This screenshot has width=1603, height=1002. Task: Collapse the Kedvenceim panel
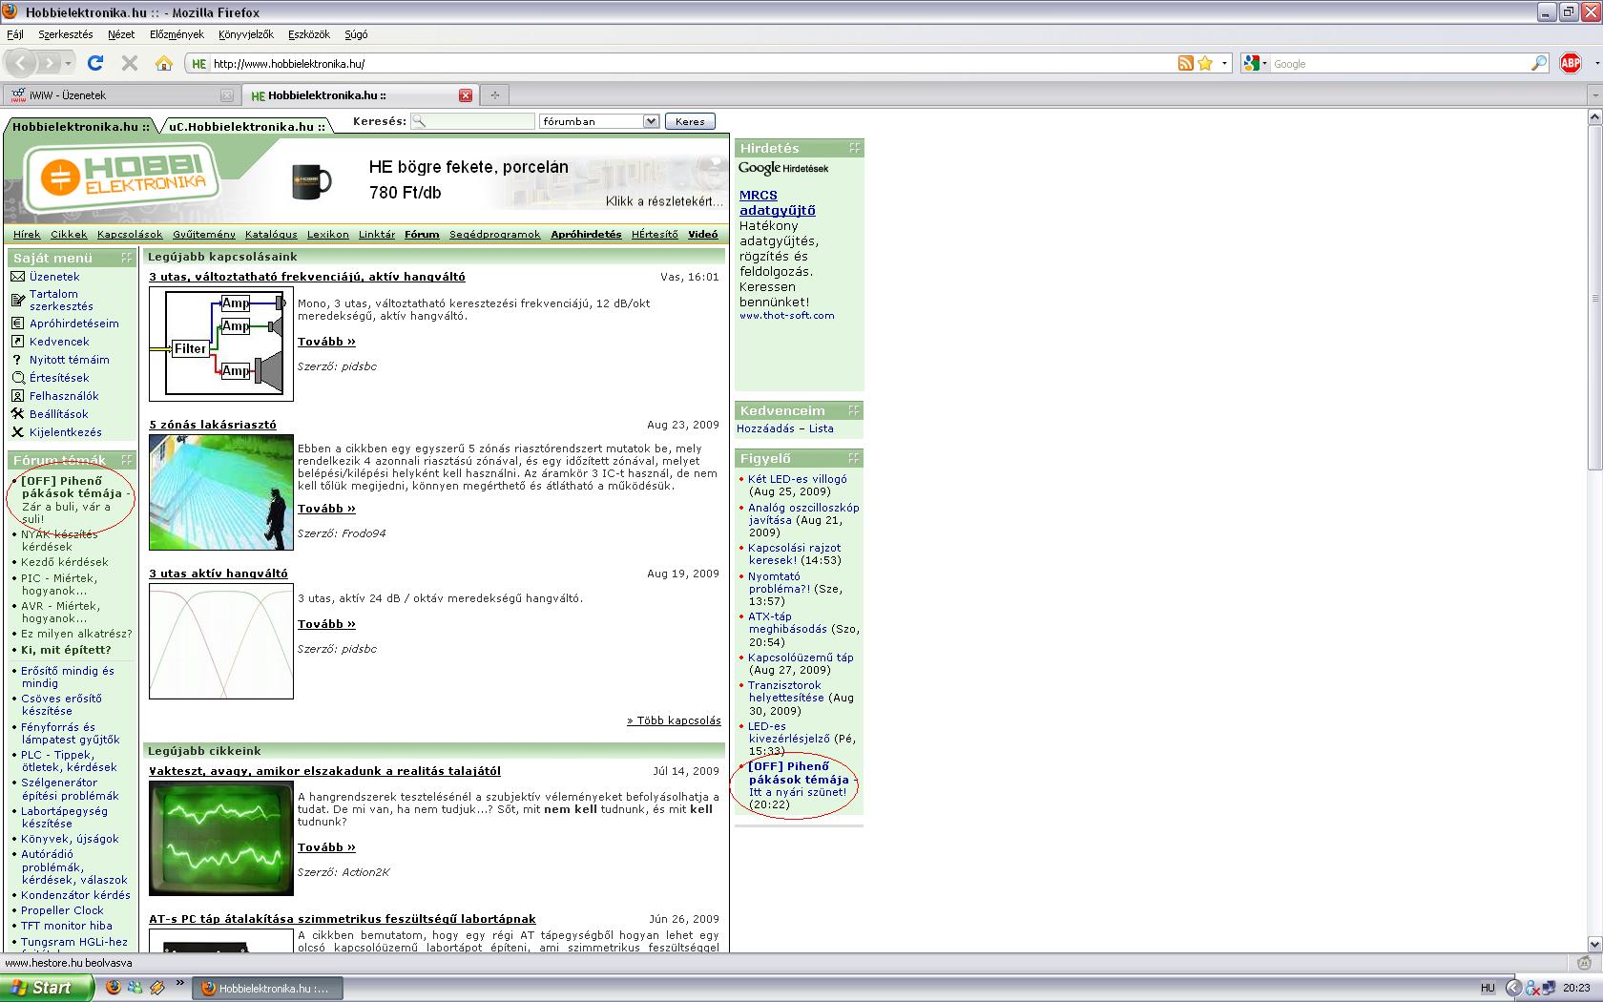tap(854, 410)
